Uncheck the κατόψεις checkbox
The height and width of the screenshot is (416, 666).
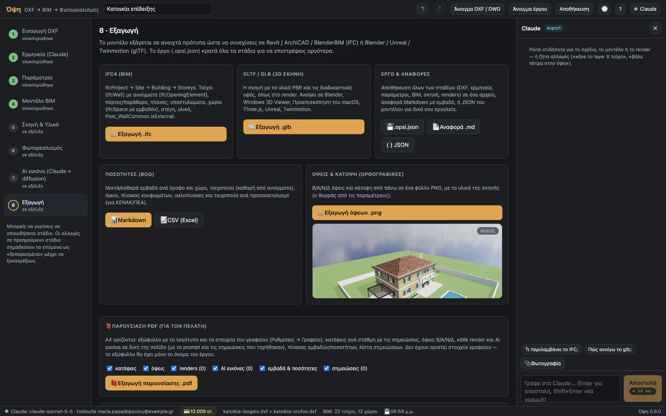(110, 368)
